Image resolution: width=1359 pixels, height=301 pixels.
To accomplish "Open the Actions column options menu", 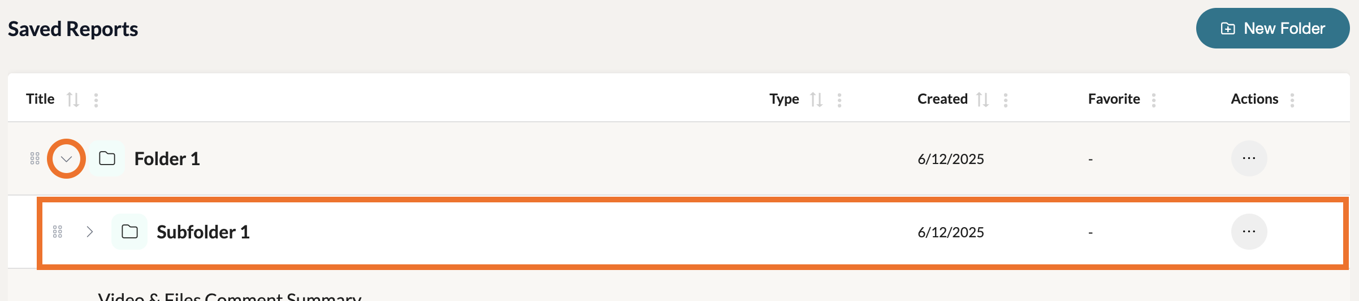I will coord(1292,100).
